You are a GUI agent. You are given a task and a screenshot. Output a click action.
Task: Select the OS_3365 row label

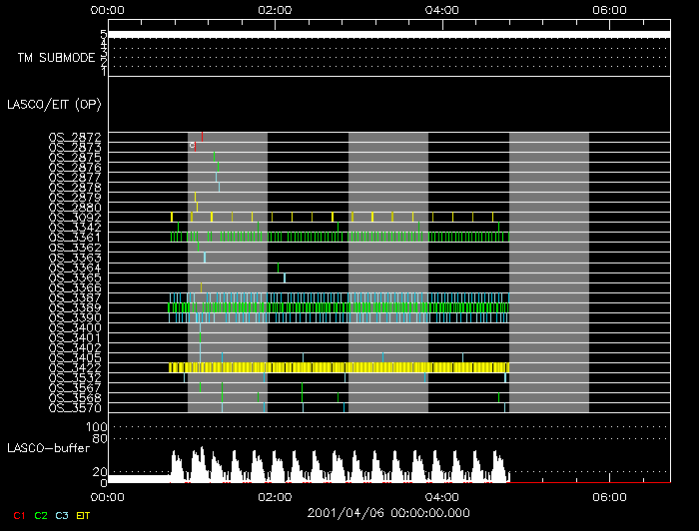pos(75,277)
